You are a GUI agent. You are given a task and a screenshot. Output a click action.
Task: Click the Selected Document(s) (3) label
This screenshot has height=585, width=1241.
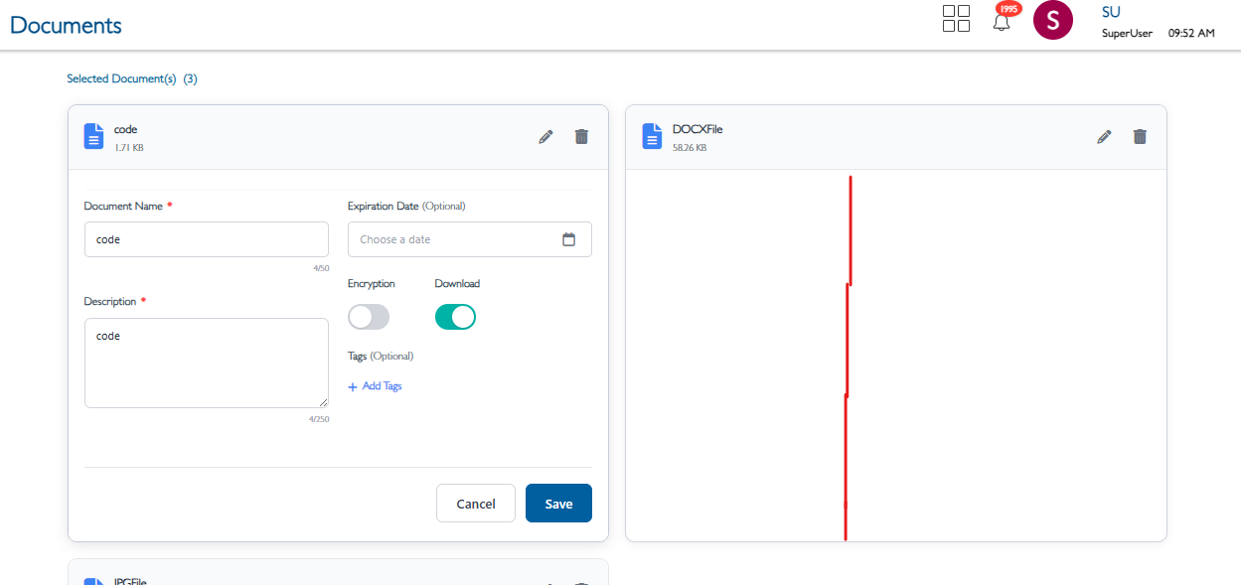click(x=131, y=78)
